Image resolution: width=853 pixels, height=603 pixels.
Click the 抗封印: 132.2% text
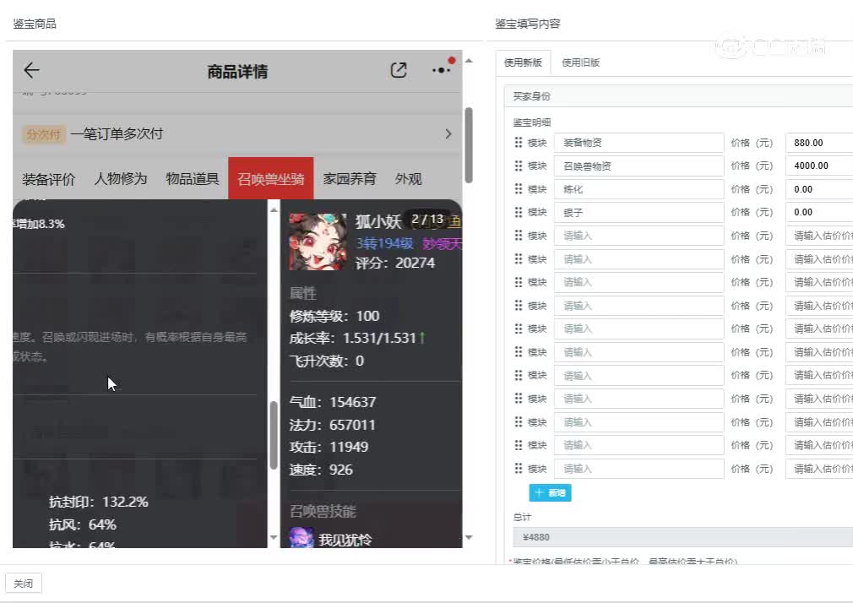coord(99,502)
